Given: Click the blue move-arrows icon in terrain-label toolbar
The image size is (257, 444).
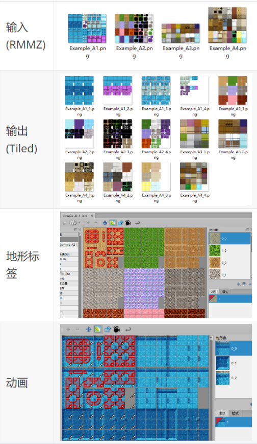Looking at the screenshot, I should tap(105, 223).
